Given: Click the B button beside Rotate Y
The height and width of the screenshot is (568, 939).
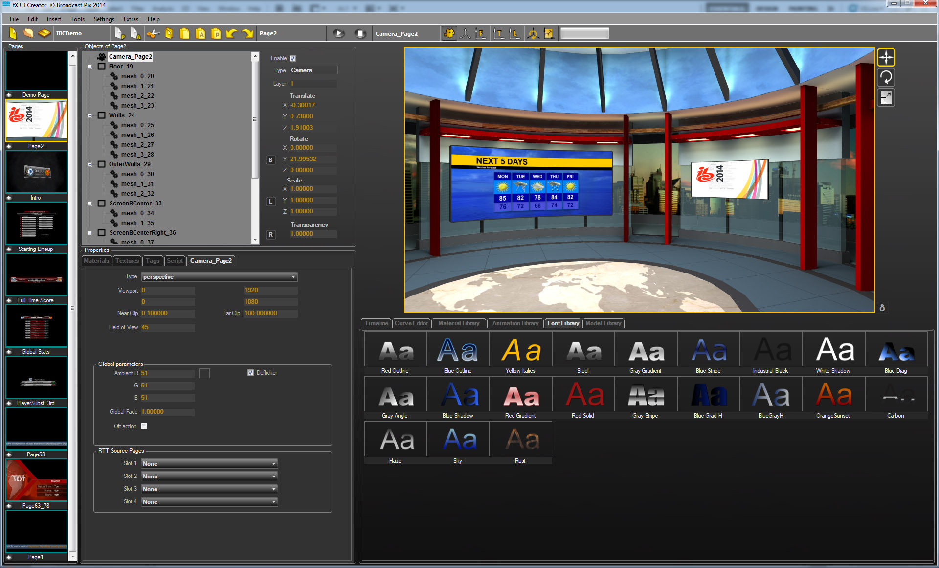Looking at the screenshot, I should pyautogui.click(x=270, y=160).
